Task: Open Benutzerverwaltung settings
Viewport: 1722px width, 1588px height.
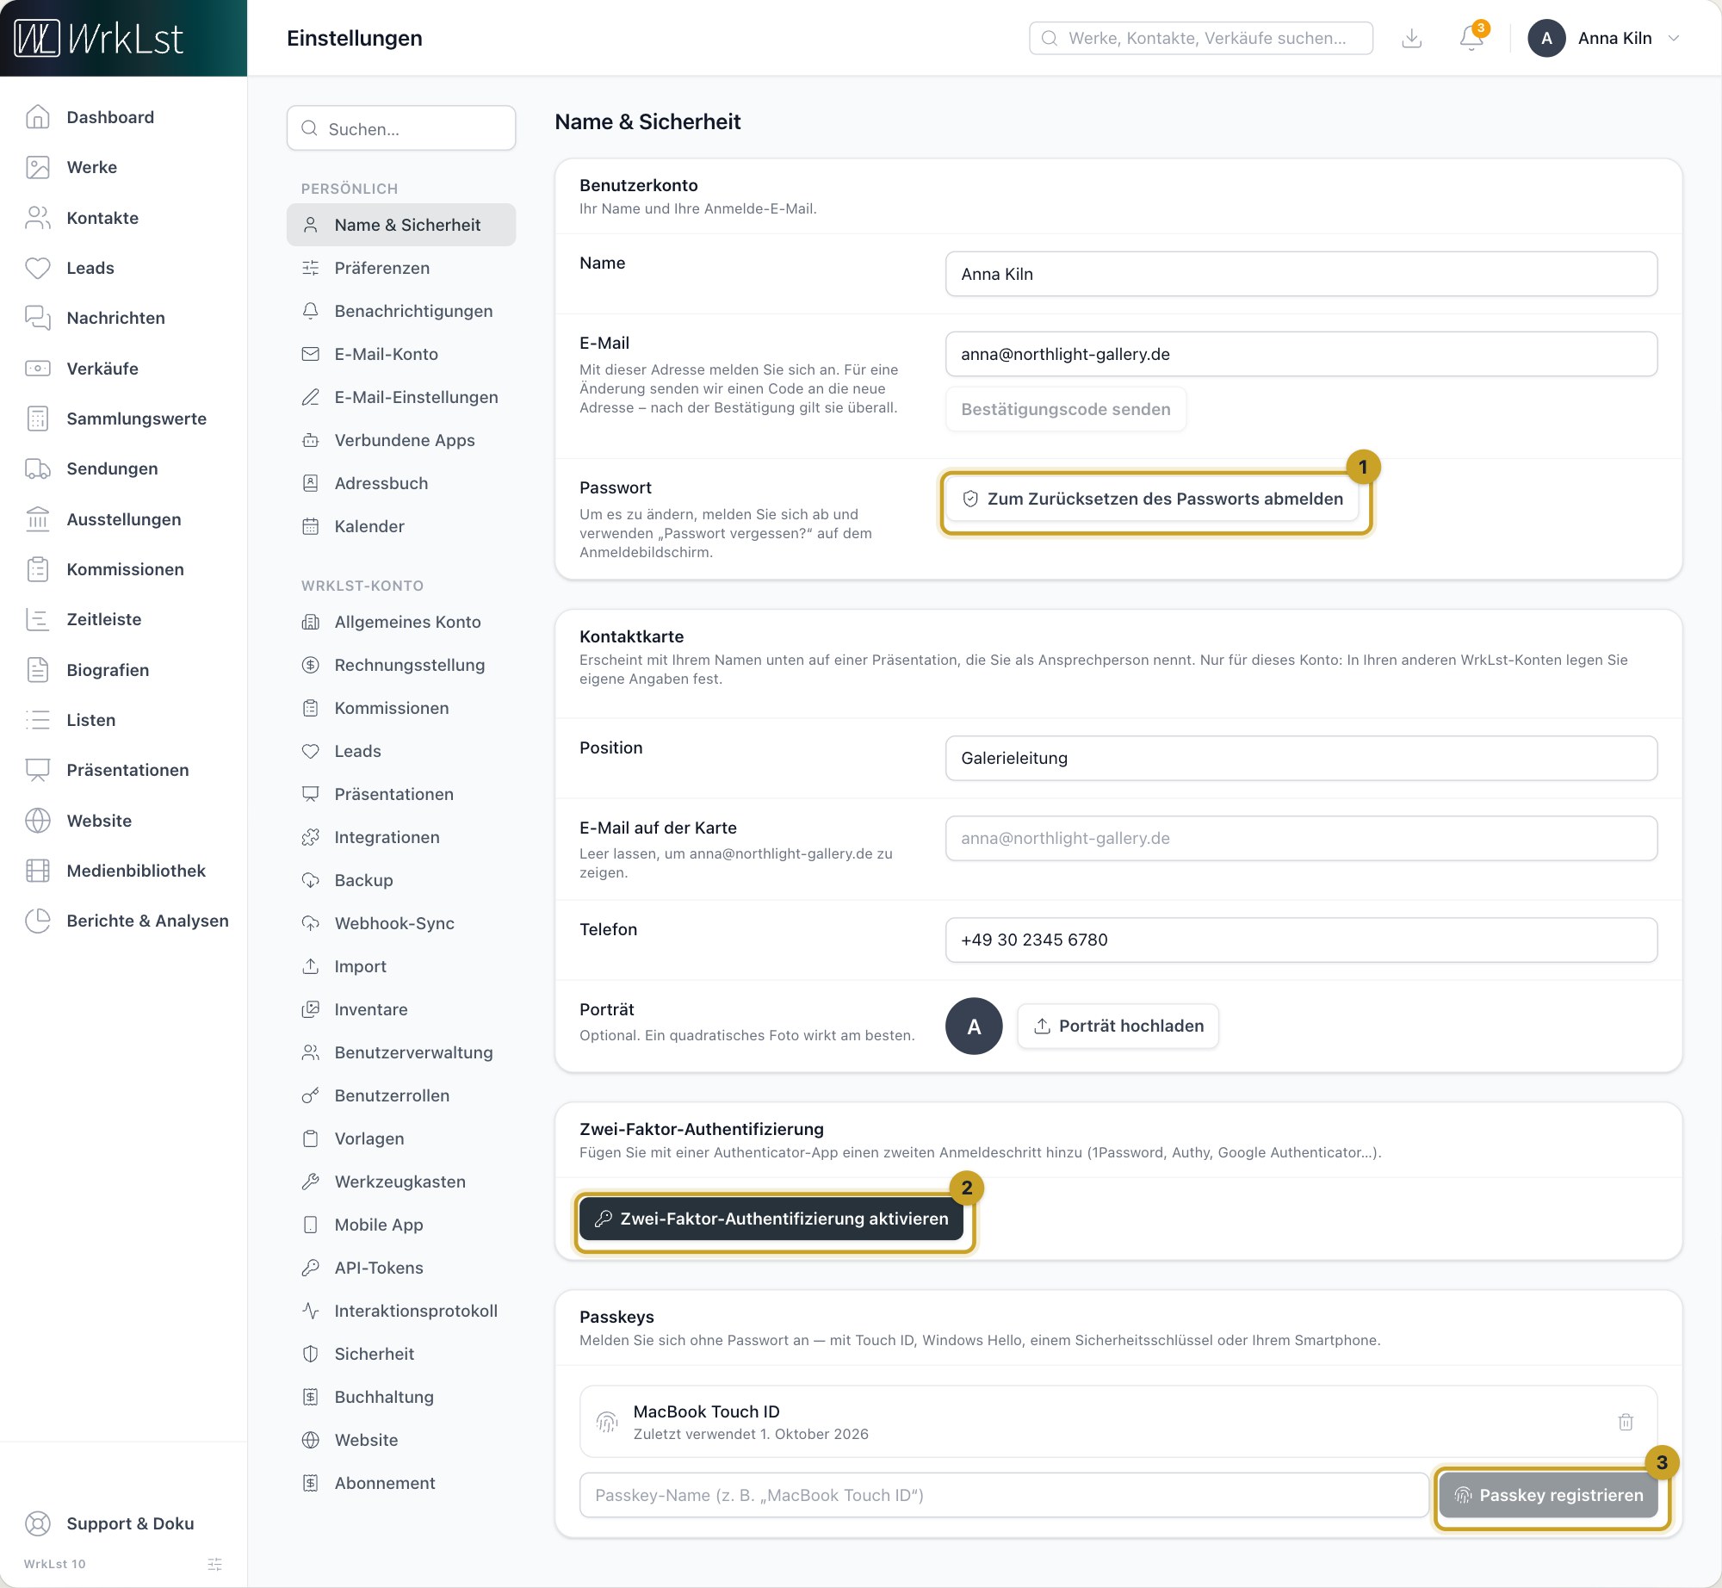Action: coord(401,1052)
